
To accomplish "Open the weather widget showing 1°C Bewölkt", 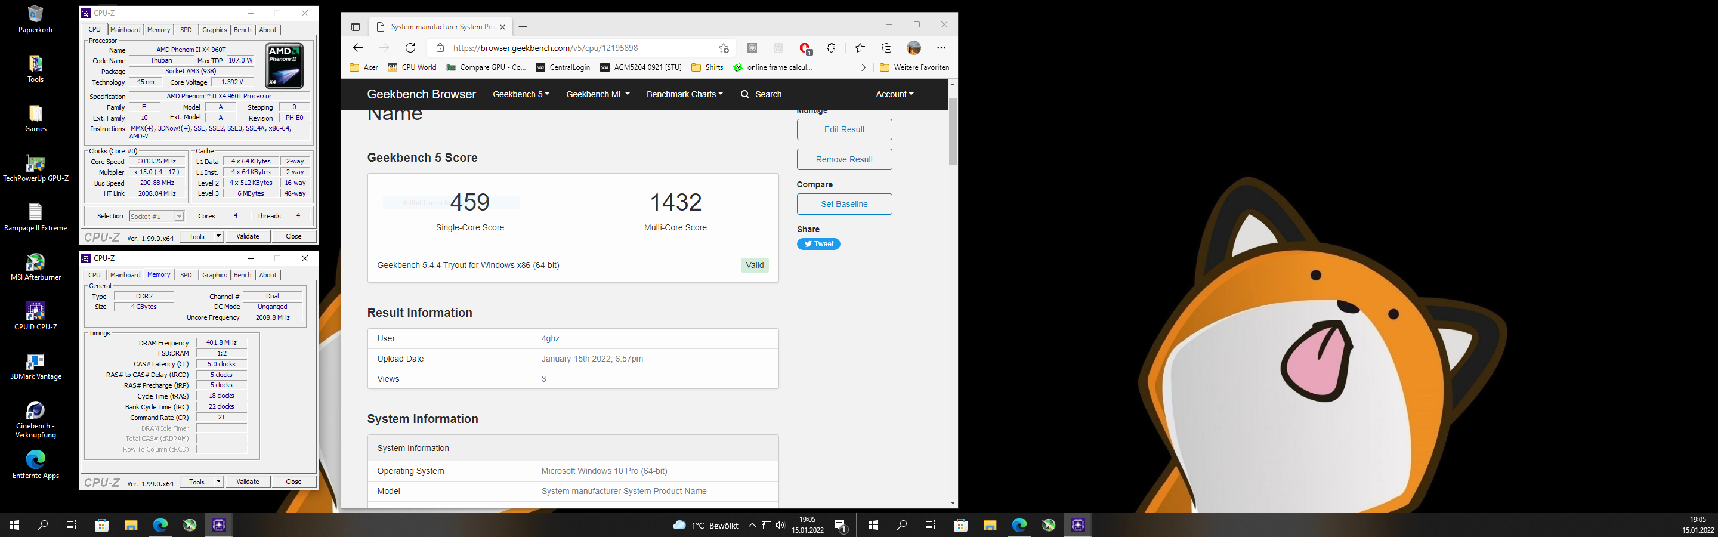I will (705, 526).
